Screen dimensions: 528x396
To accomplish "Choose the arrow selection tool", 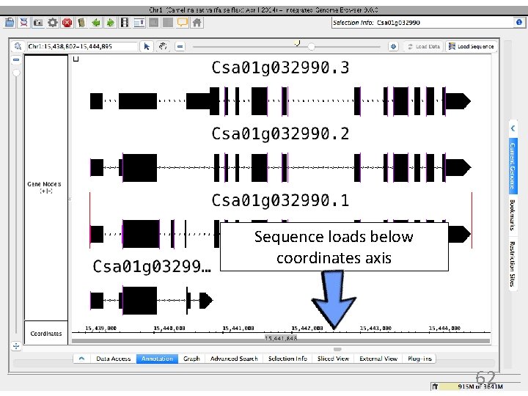I will (x=147, y=46).
